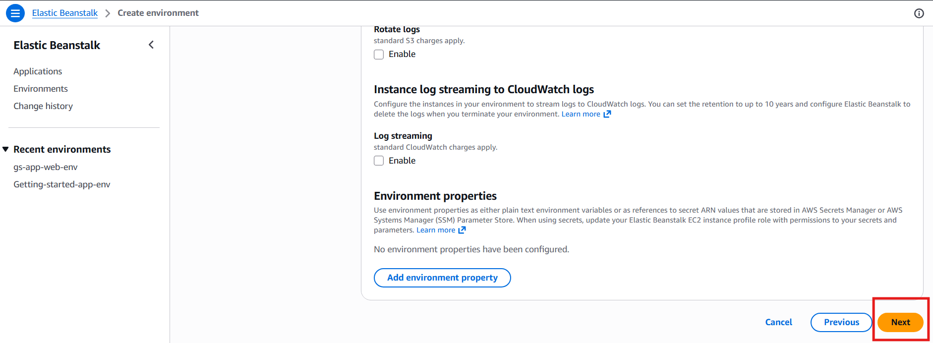The height and width of the screenshot is (343, 933).
Task: Open Change history in the sidebar
Action: pyautogui.click(x=43, y=106)
